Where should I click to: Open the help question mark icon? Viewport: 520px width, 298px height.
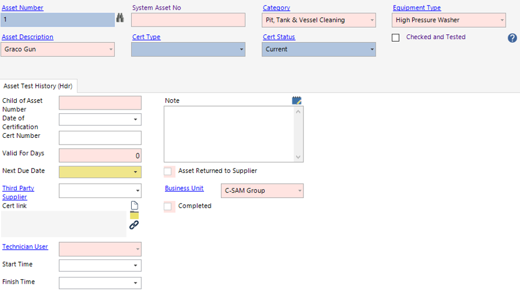click(512, 38)
